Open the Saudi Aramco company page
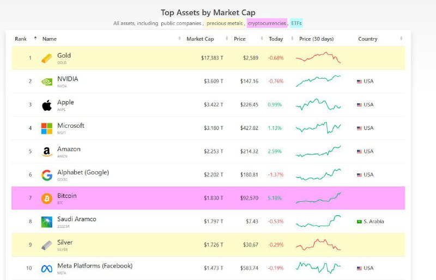Viewport: 436px width, 280px height. [77, 219]
